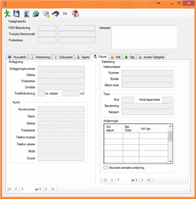
Task: Click the Anläggningsnummer field
Action: [61, 68]
